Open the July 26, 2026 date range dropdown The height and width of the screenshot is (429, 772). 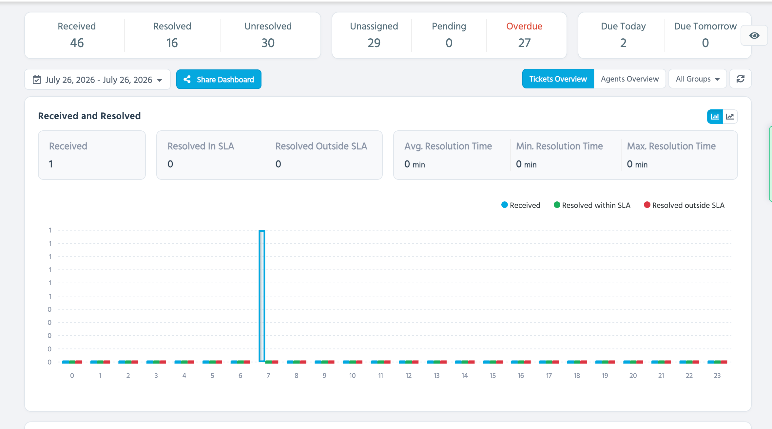[x=98, y=80]
